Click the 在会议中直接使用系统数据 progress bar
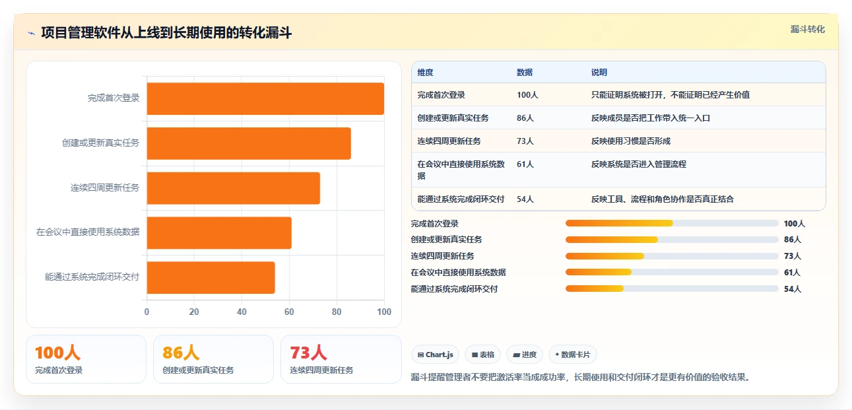 672,272
